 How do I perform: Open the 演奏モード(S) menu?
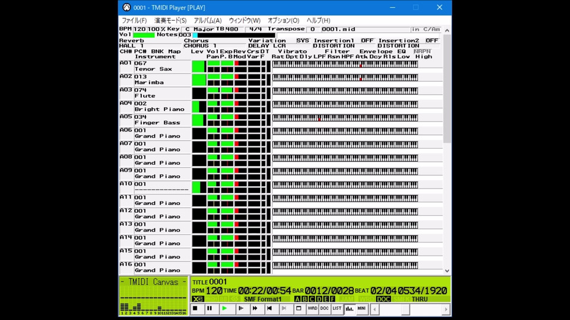(170, 20)
